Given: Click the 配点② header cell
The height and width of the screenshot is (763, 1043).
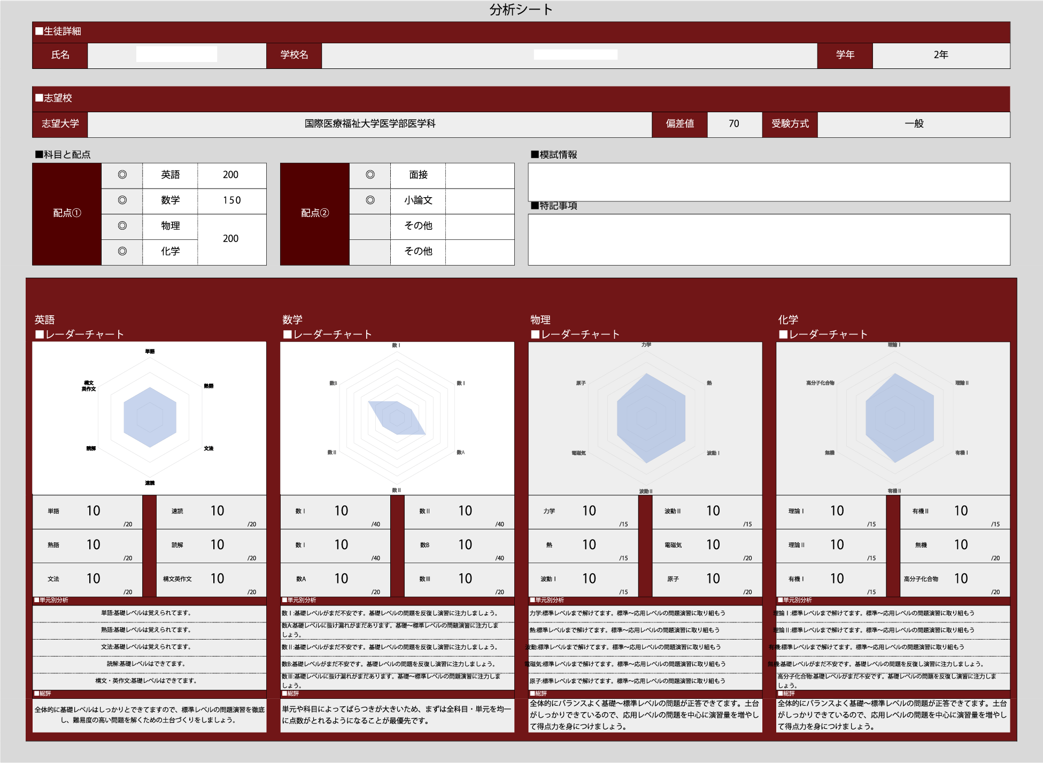Looking at the screenshot, I should point(315,213).
